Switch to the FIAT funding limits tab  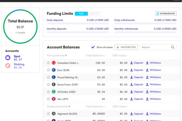[81, 14]
